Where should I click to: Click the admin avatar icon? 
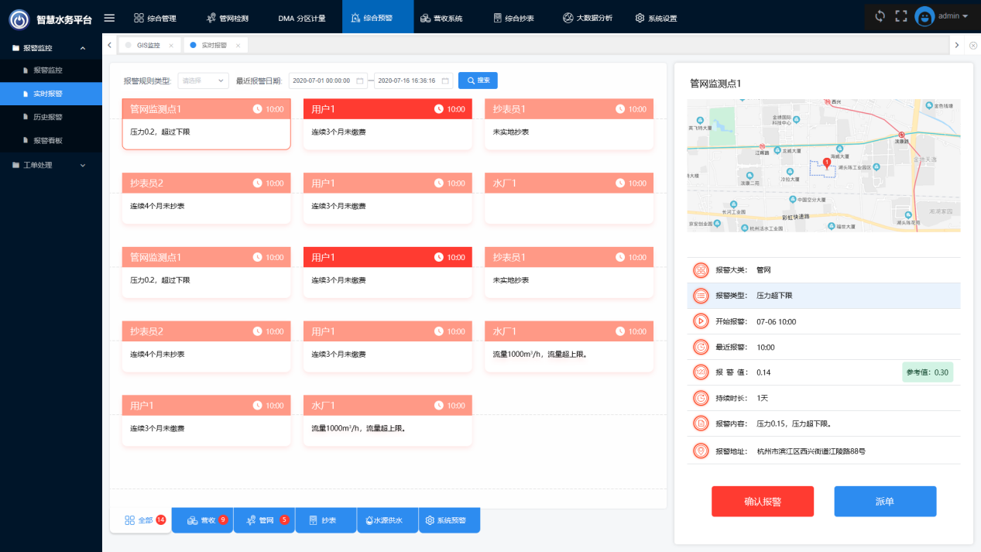[x=924, y=16]
